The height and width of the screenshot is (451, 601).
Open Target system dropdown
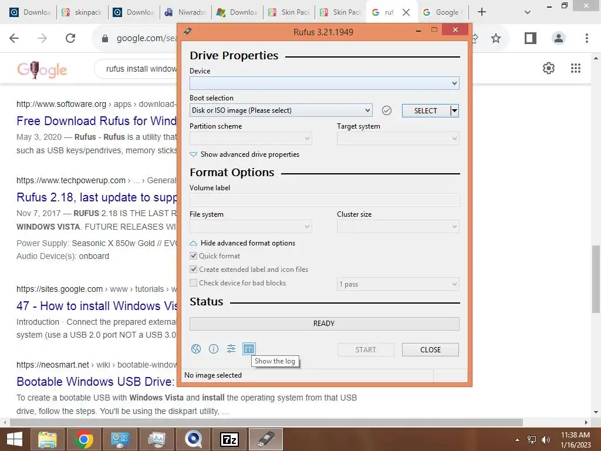[398, 139]
